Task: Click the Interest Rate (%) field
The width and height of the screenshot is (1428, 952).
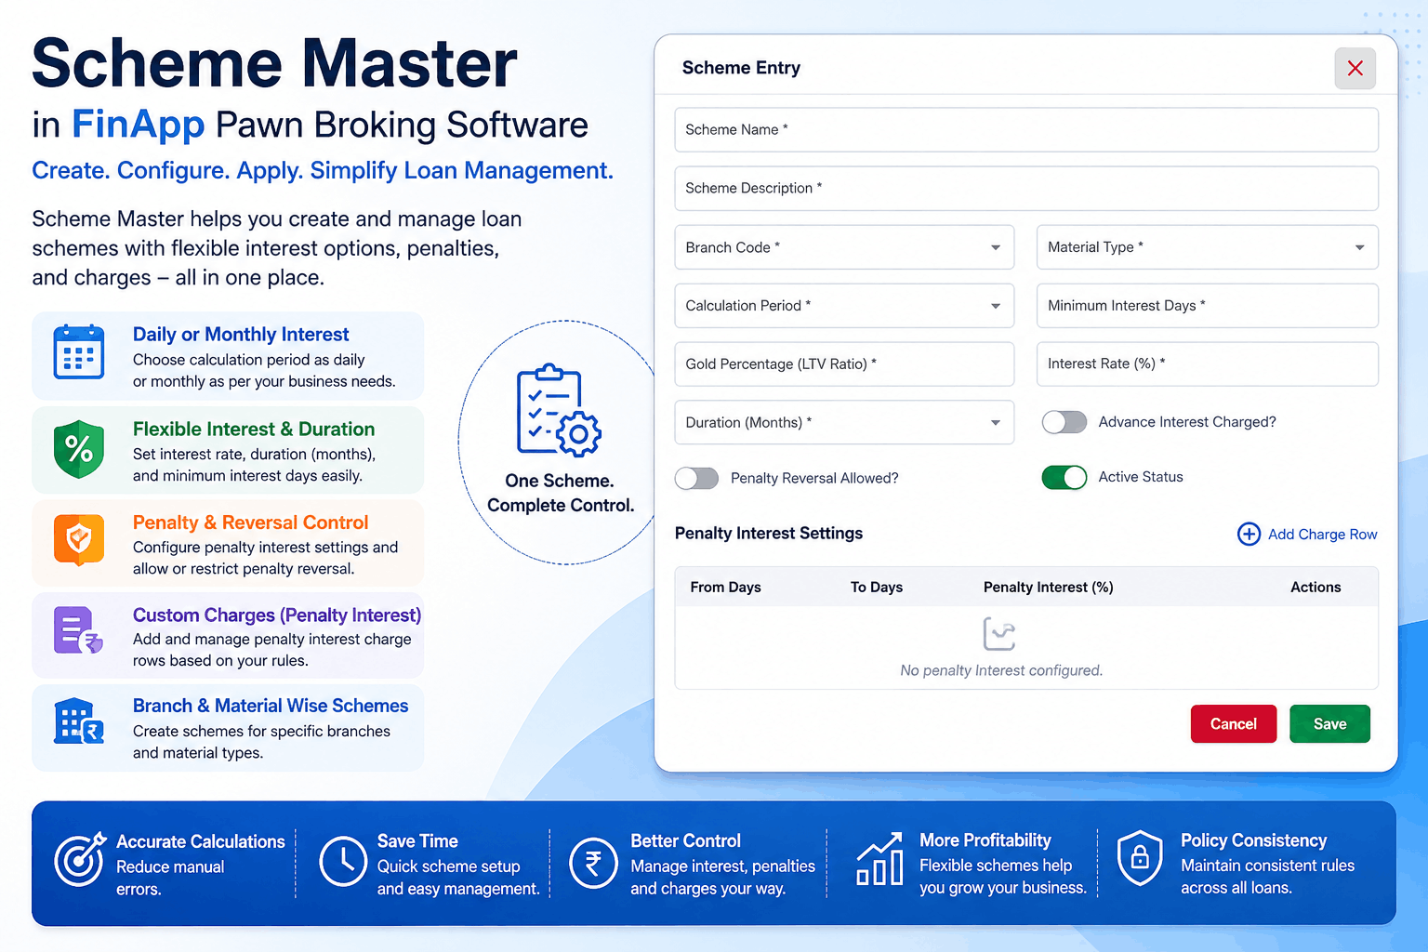Action: click(x=1207, y=364)
